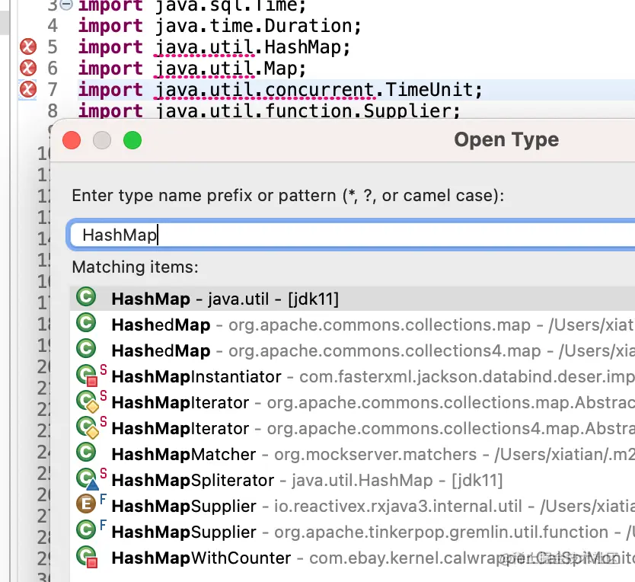
Task: Click class icon of HashMapWithCounter
Action: (88, 558)
